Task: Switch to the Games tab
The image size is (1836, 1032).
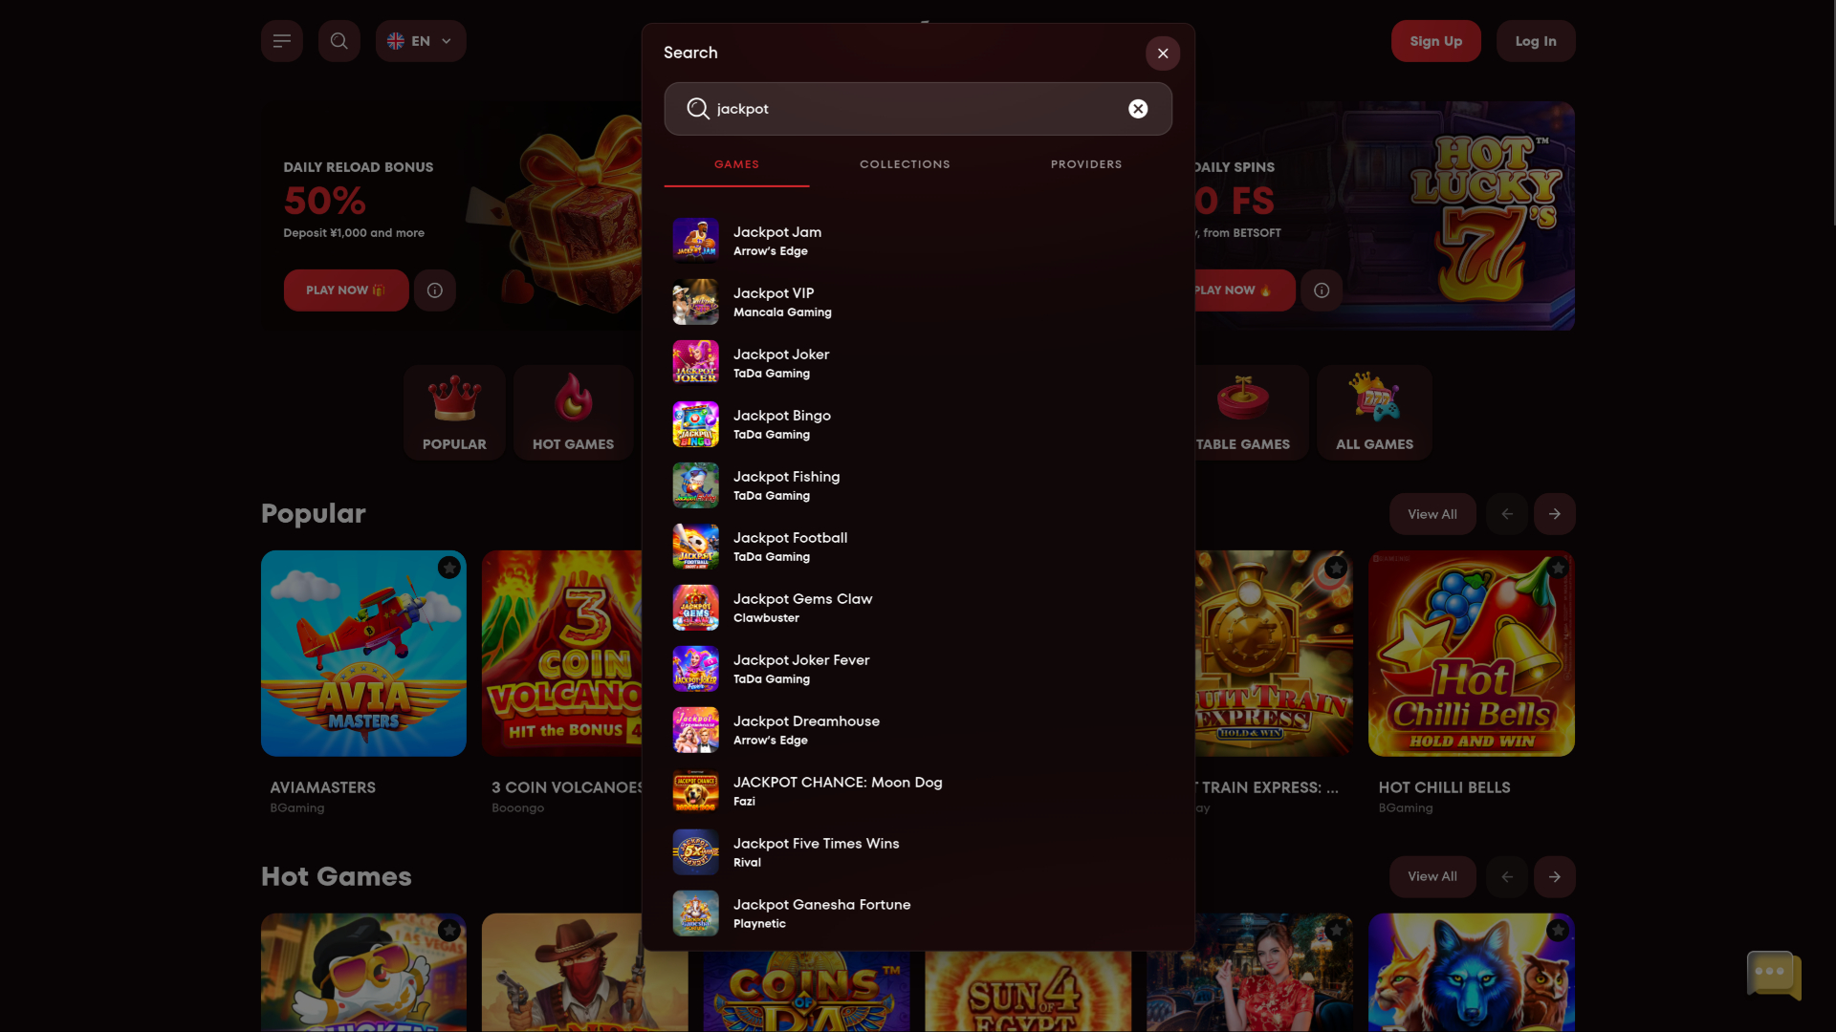Action: (x=736, y=164)
